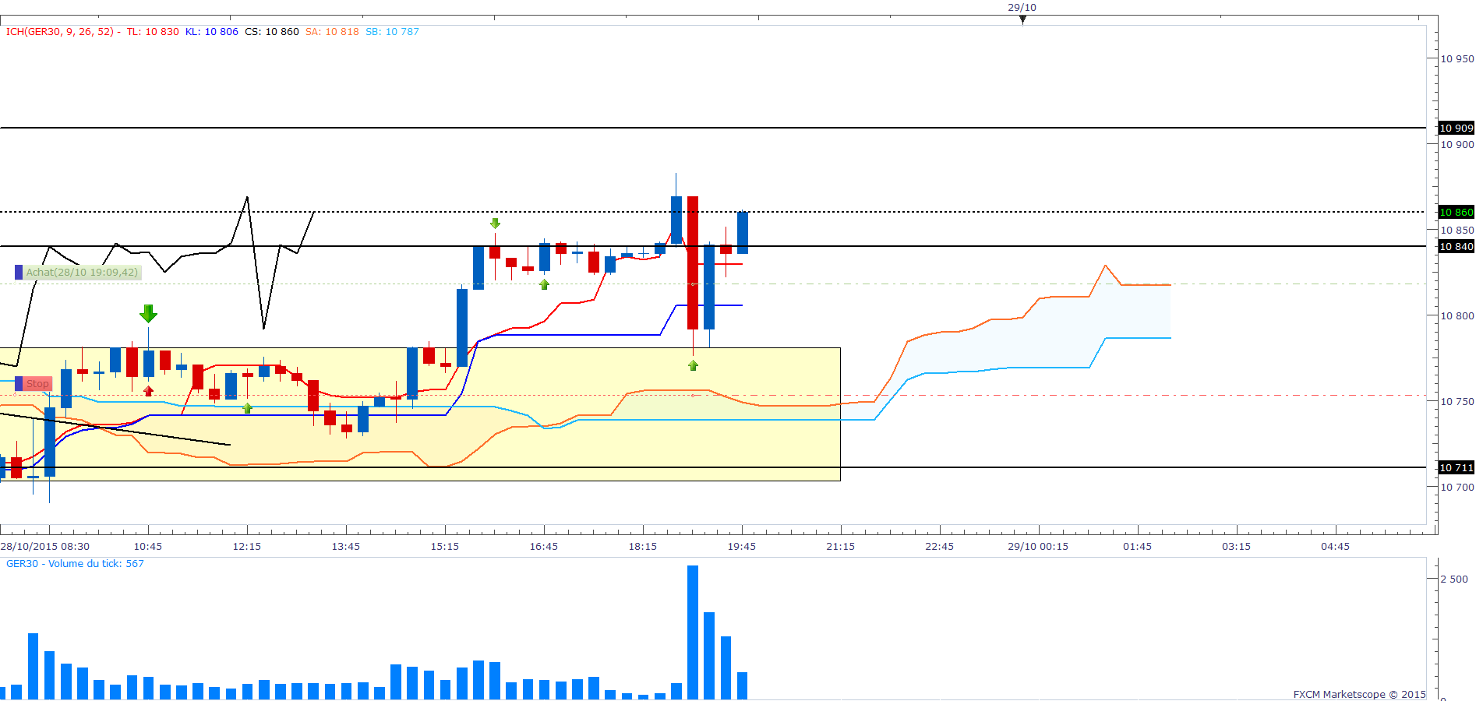Click blue square beside Stop label
The image size is (1483, 701).
click(x=19, y=384)
